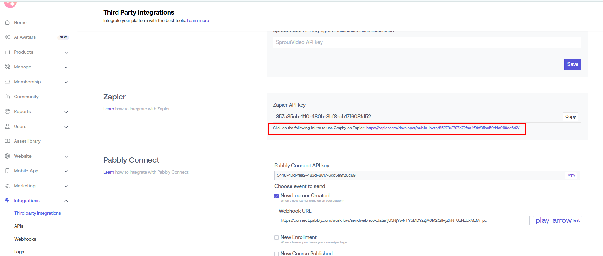Click the Marketing megaphone icon

(x=7, y=186)
